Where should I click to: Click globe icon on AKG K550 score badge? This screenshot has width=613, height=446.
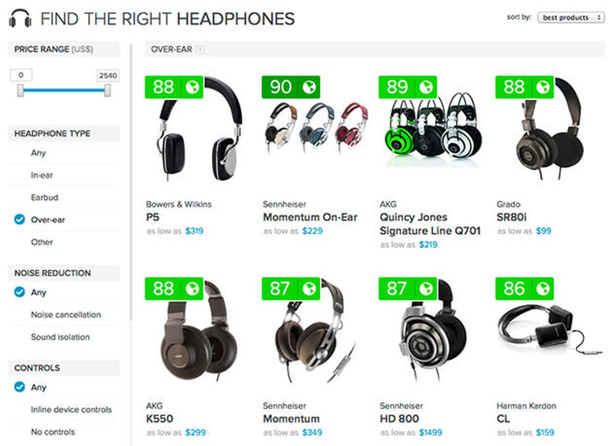coord(191,289)
